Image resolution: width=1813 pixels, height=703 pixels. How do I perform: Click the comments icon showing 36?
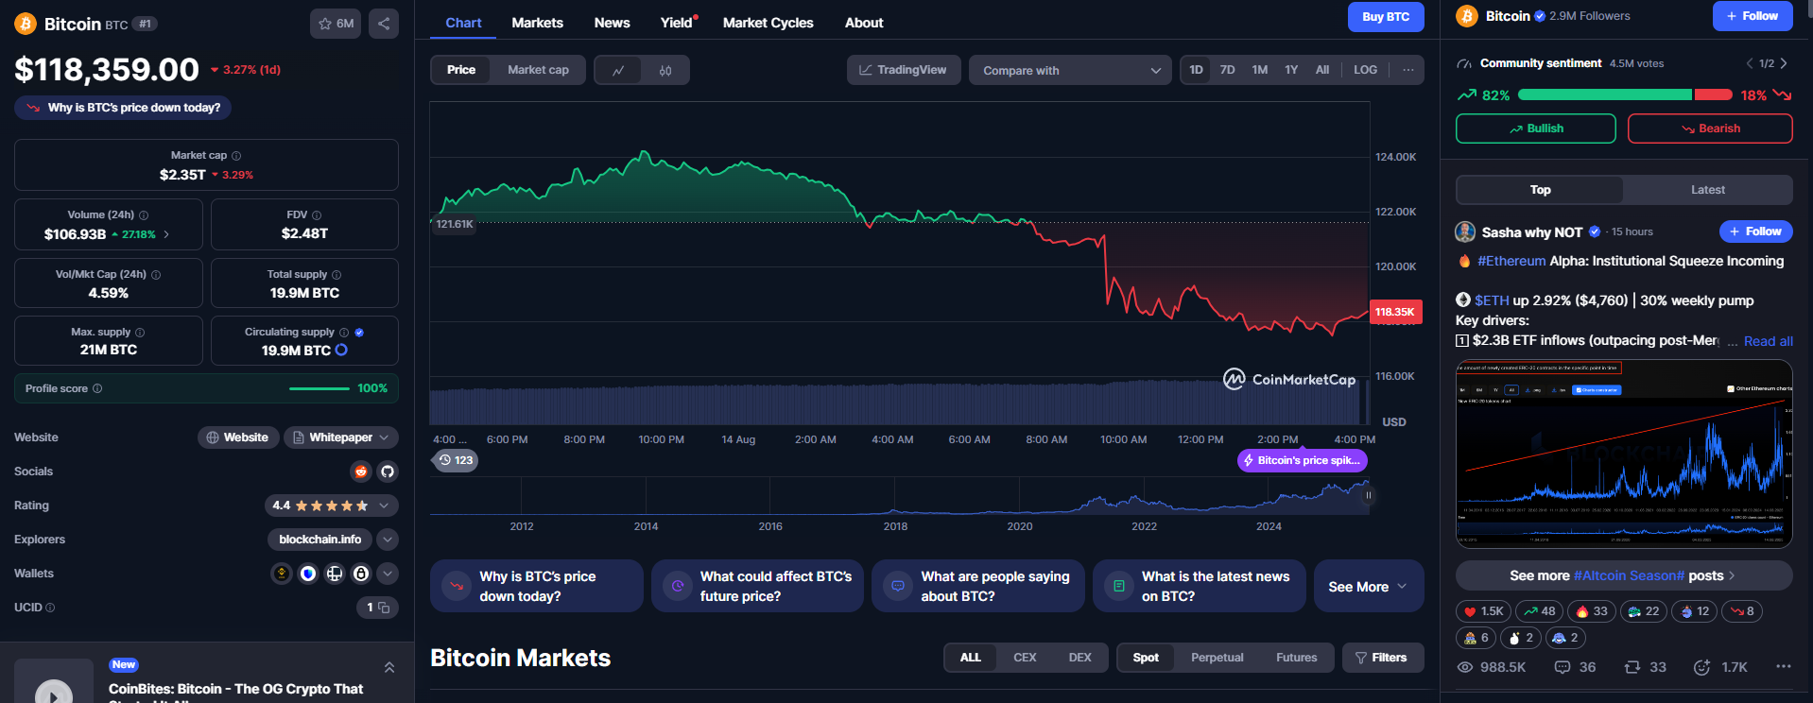coord(1563,667)
